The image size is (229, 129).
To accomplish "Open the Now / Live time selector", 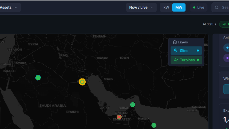I will pos(141,7).
